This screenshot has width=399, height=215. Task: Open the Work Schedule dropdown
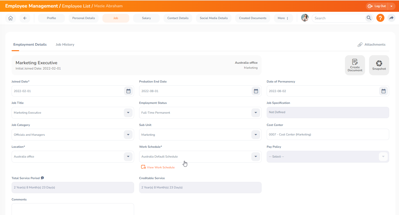256,157
